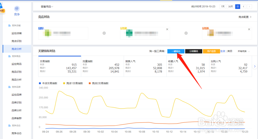
Task: Open 品牌识别 in sidebar
Action: tap(17, 103)
